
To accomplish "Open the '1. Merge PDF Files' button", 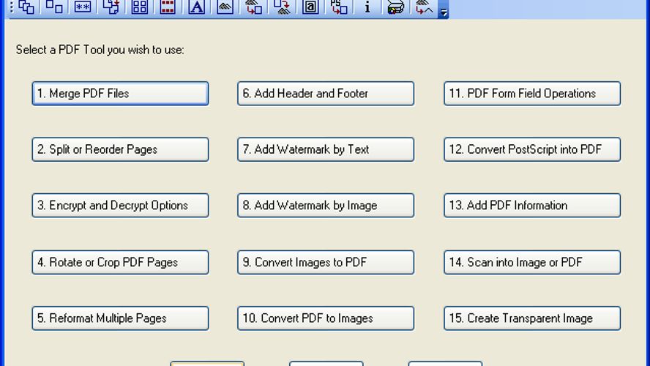I will pos(120,93).
